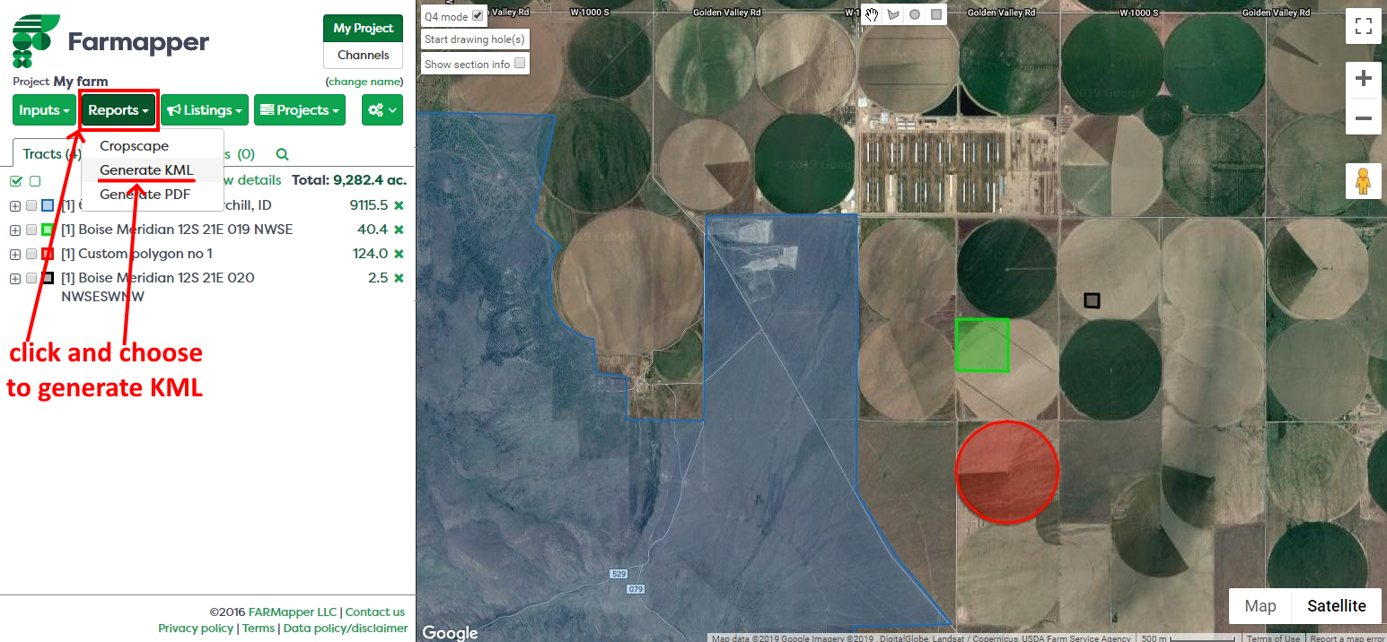Check the Boise Meridian 019 NWSE tract
Image resolution: width=1387 pixels, height=642 pixels.
pyautogui.click(x=31, y=230)
